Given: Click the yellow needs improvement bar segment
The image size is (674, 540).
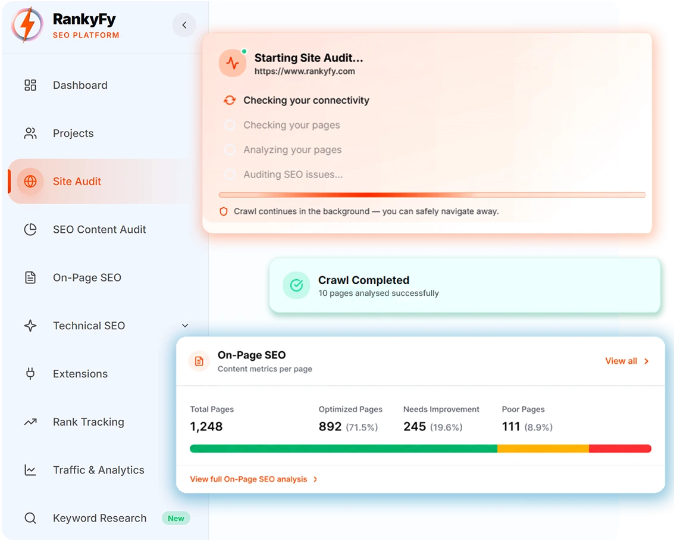Looking at the screenshot, I should click(x=543, y=449).
